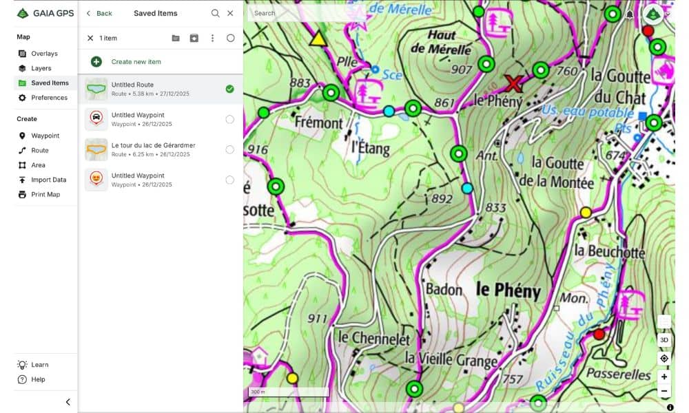Open map info icon at bottom right

coord(670,407)
